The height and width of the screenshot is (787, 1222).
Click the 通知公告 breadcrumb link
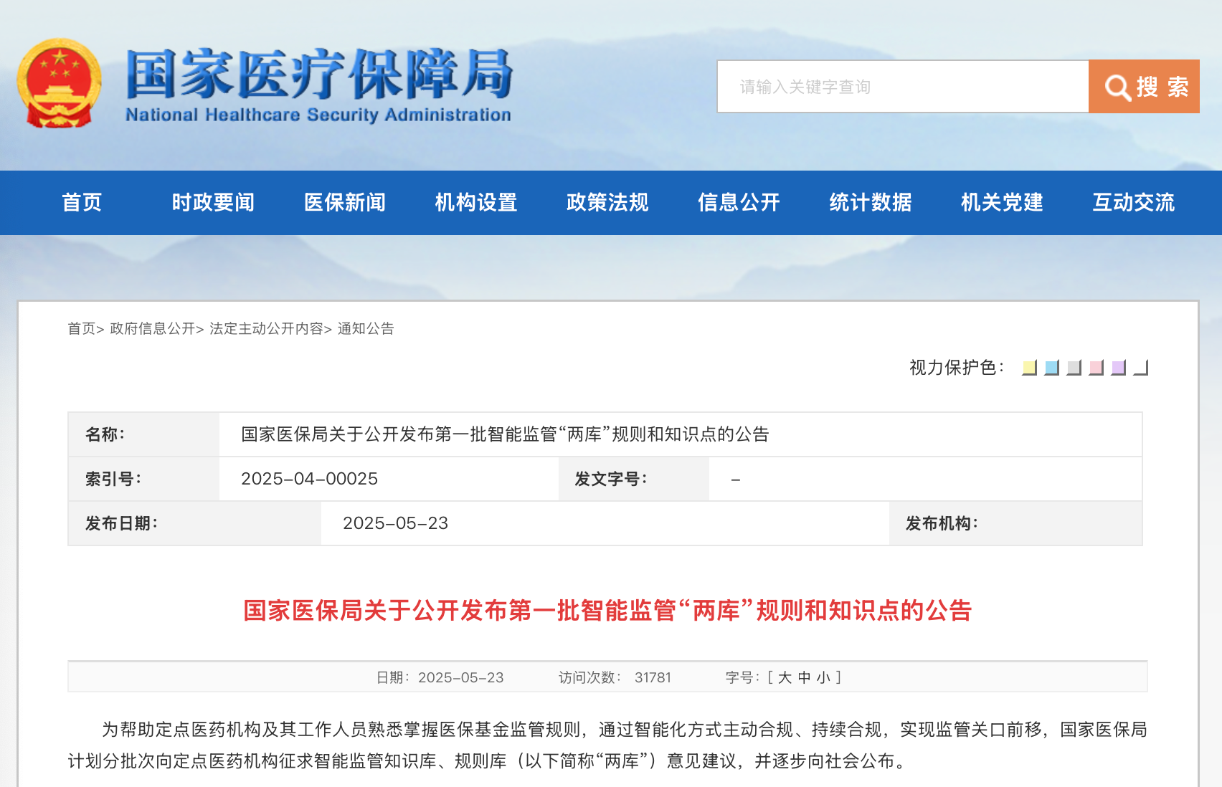pos(366,328)
